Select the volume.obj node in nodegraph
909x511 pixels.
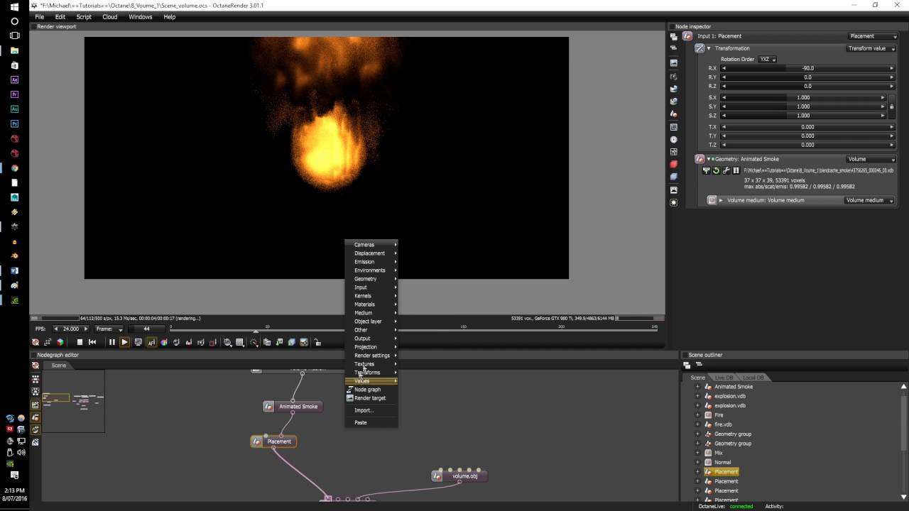[x=459, y=476]
